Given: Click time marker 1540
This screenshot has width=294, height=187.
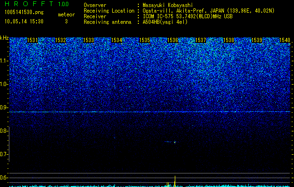Looking at the screenshot, I should [x=285, y=40].
